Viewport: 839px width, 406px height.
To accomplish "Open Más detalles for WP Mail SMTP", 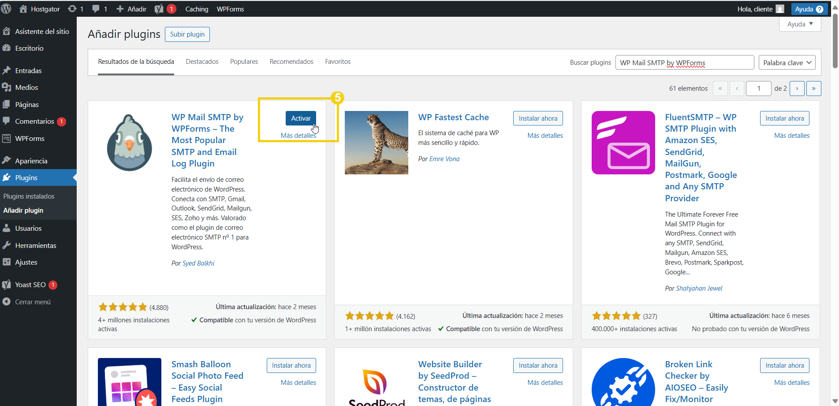I will pos(298,136).
